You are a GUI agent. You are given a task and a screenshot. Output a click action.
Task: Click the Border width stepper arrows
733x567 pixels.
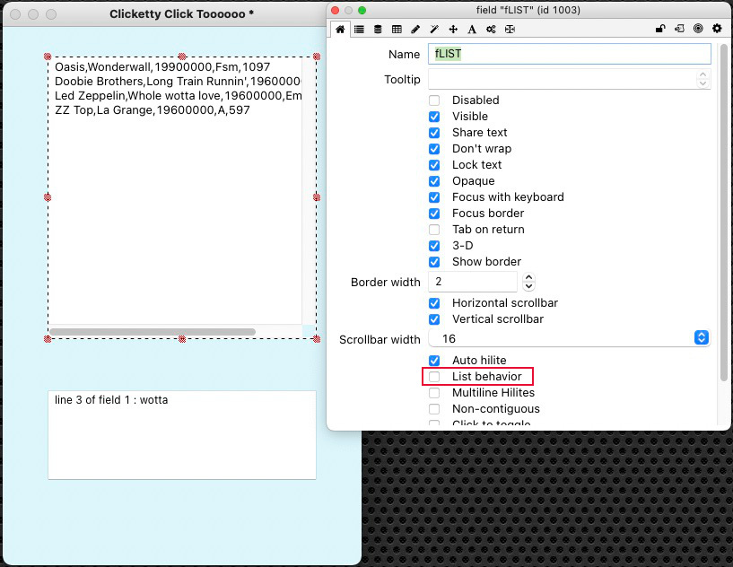point(528,283)
